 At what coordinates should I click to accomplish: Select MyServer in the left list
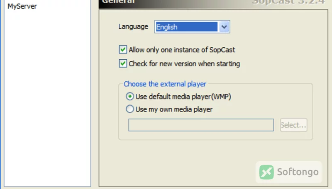[22, 6]
